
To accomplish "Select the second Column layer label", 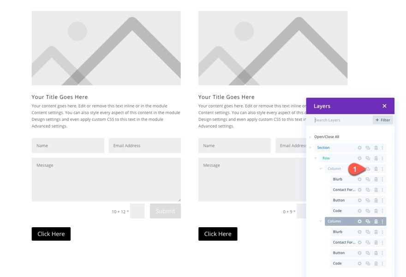I will click(x=334, y=221).
